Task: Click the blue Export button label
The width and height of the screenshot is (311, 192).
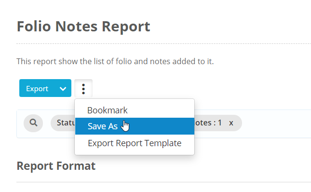Action: click(37, 88)
